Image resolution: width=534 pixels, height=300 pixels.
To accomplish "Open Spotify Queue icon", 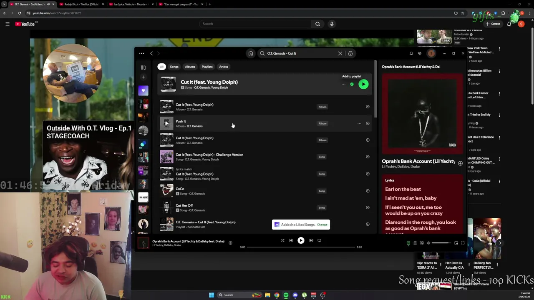I will click(415, 243).
